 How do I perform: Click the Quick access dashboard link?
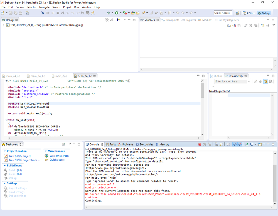(x=57, y=160)
